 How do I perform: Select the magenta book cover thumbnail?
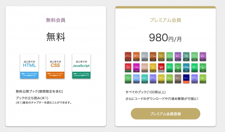(136, 68)
